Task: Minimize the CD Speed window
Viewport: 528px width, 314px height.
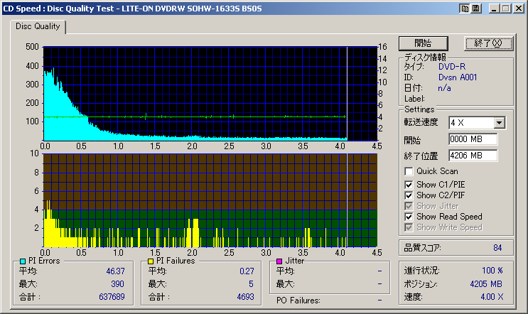Action: pyautogui.click(x=494, y=9)
